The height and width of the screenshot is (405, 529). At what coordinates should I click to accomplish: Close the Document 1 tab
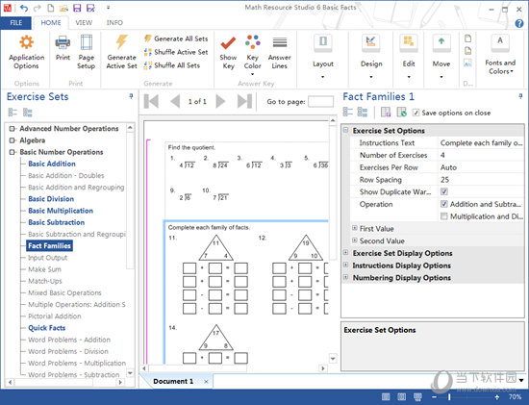[x=206, y=381]
